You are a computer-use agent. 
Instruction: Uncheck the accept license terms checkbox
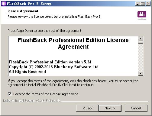(10, 94)
